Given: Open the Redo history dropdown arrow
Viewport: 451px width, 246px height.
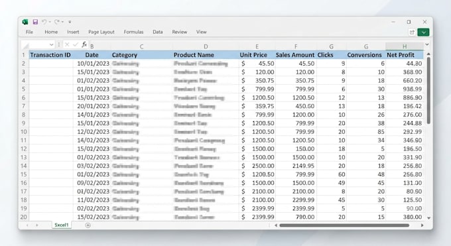Looking at the screenshot, I should point(62,22).
